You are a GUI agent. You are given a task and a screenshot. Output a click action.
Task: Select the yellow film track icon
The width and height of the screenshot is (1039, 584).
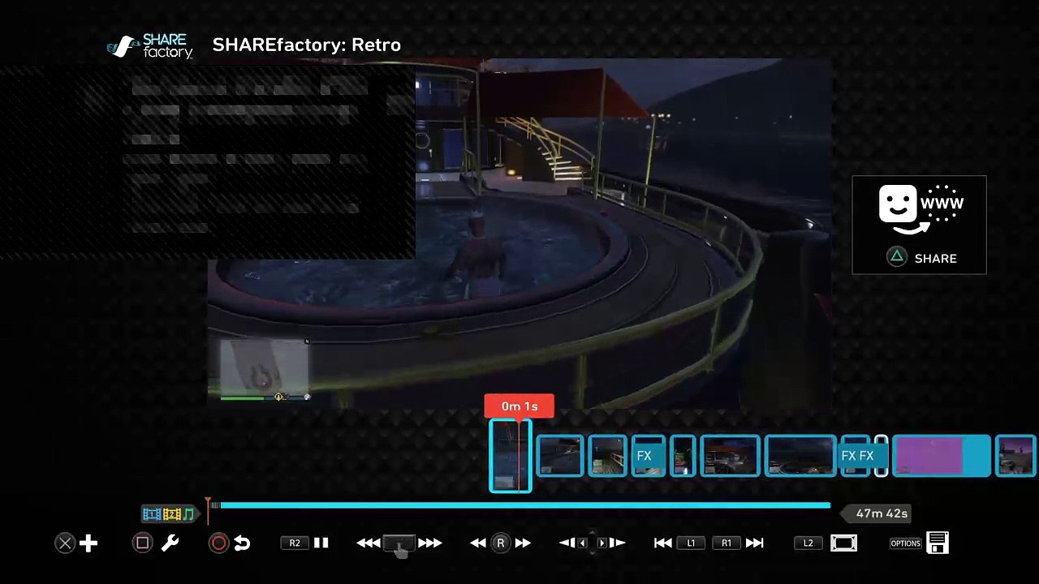172,514
